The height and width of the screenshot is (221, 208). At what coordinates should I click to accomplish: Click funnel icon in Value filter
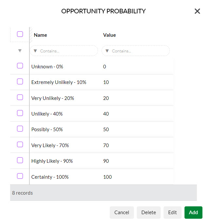coord(107,51)
